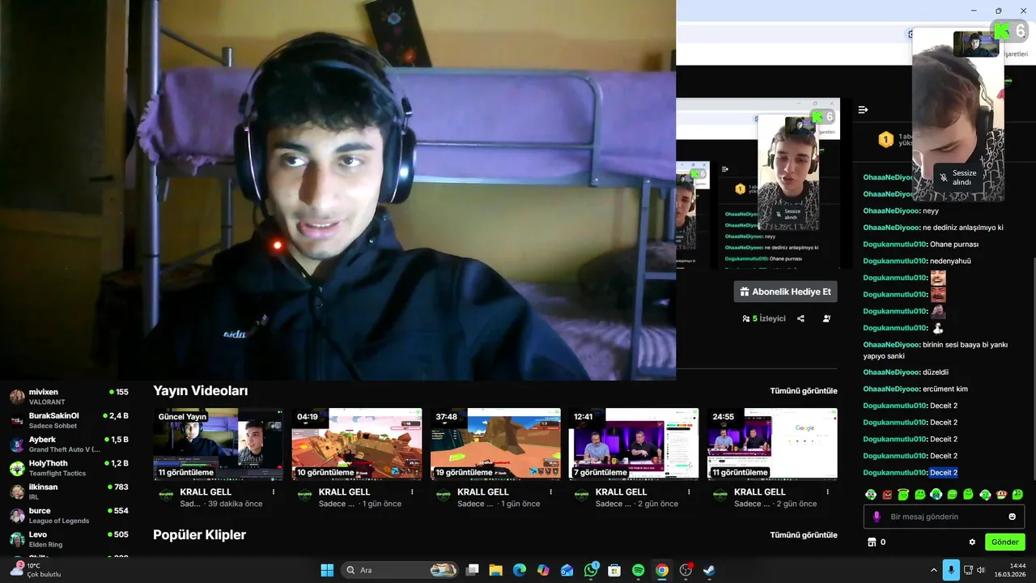Open options menu of the 10 görüntüleme video

click(412, 492)
